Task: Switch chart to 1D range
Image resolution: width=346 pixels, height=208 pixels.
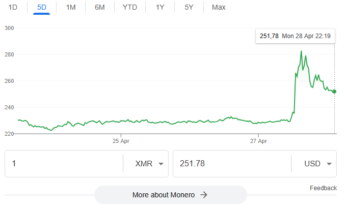Action: point(13,7)
